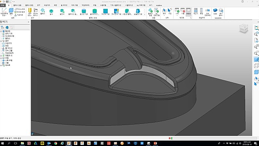259x146 pixels.
Task: Click the Toolpath Verify icon with checkmark
Action: click(150, 10)
